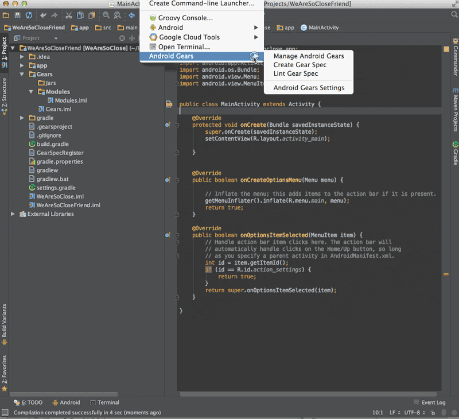This screenshot has width=459, height=419.
Task: Choose Create Command-line Launcher
Action: [x=201, y=4]
